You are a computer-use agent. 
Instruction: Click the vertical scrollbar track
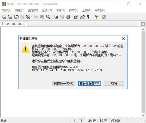[x=143, y=72]
